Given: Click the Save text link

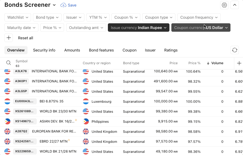Looking at the screenshot, I should [x=72, y=5].
